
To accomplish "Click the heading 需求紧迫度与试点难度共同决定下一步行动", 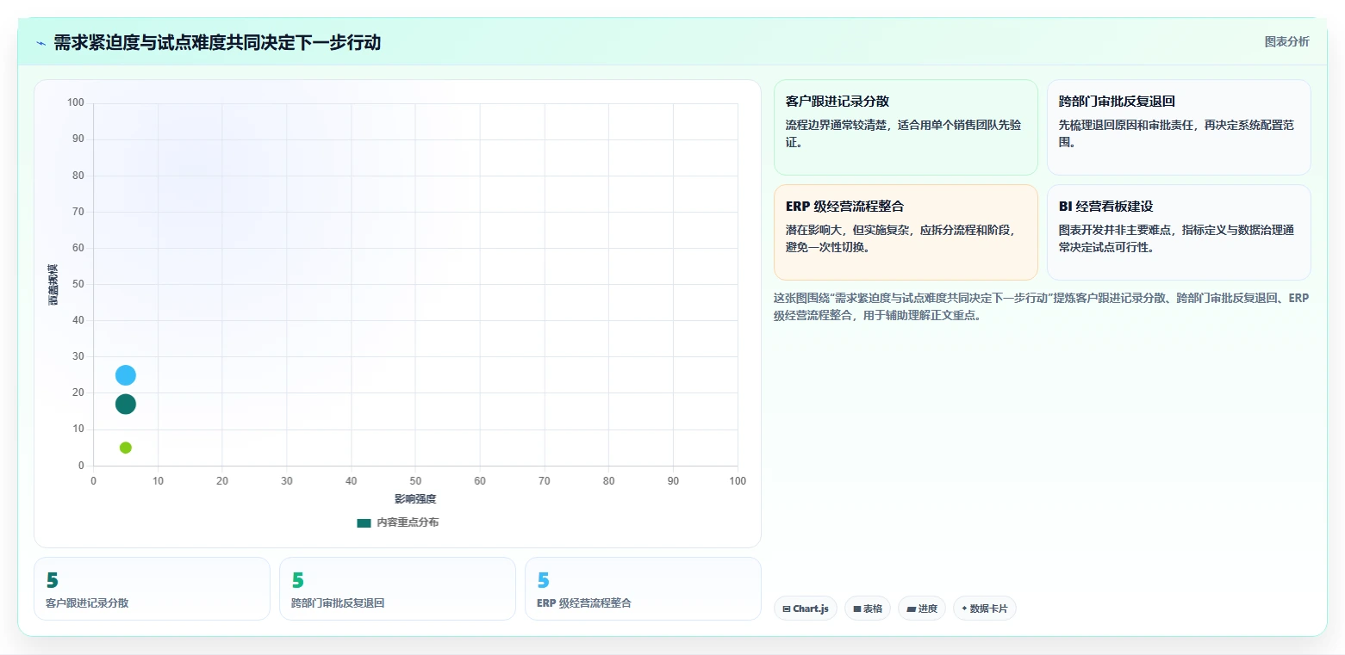I will [217, 42].
